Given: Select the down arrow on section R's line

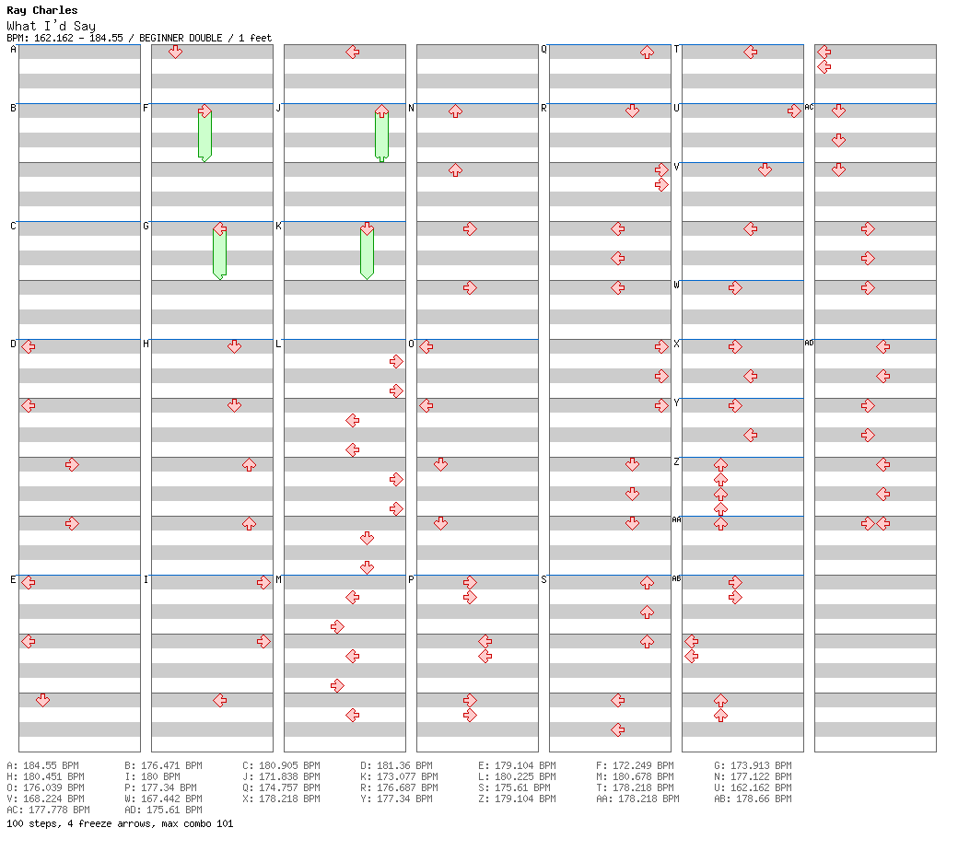Looking at the screenshot, I should [x=633, y=111].
